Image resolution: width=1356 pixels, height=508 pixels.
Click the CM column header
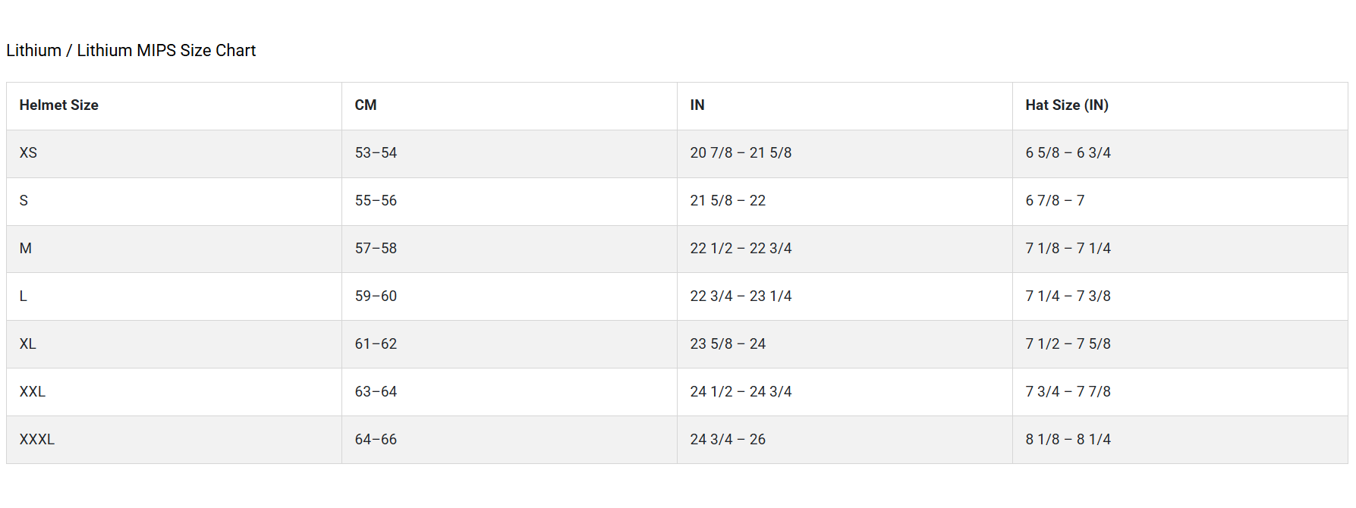tap(366, 105)
